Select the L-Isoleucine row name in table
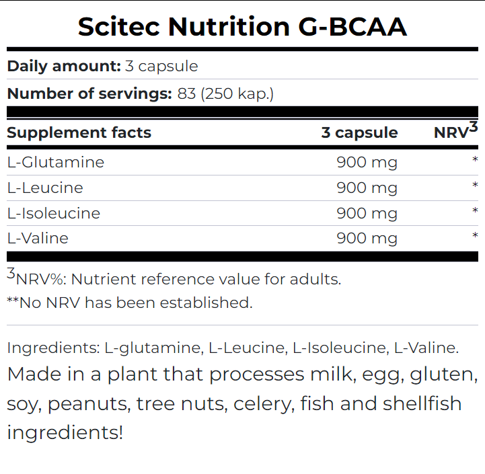The image size is (485, 474). [53, 213]
